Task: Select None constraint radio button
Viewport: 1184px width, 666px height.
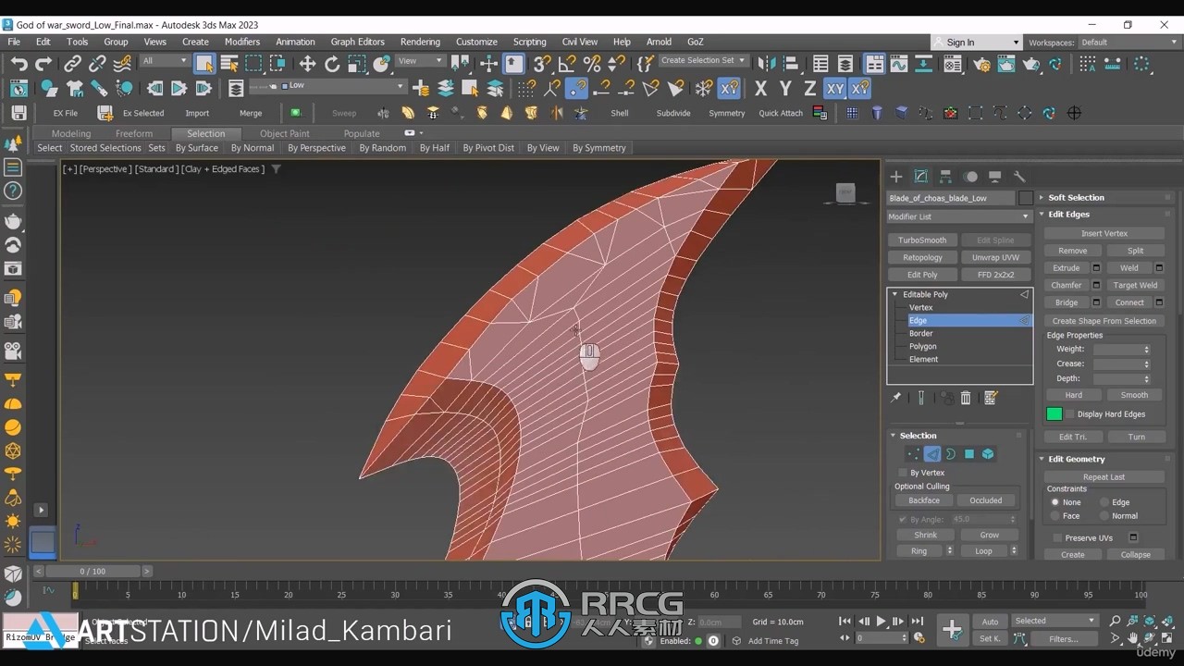Action: click(x=1054, y=502)
